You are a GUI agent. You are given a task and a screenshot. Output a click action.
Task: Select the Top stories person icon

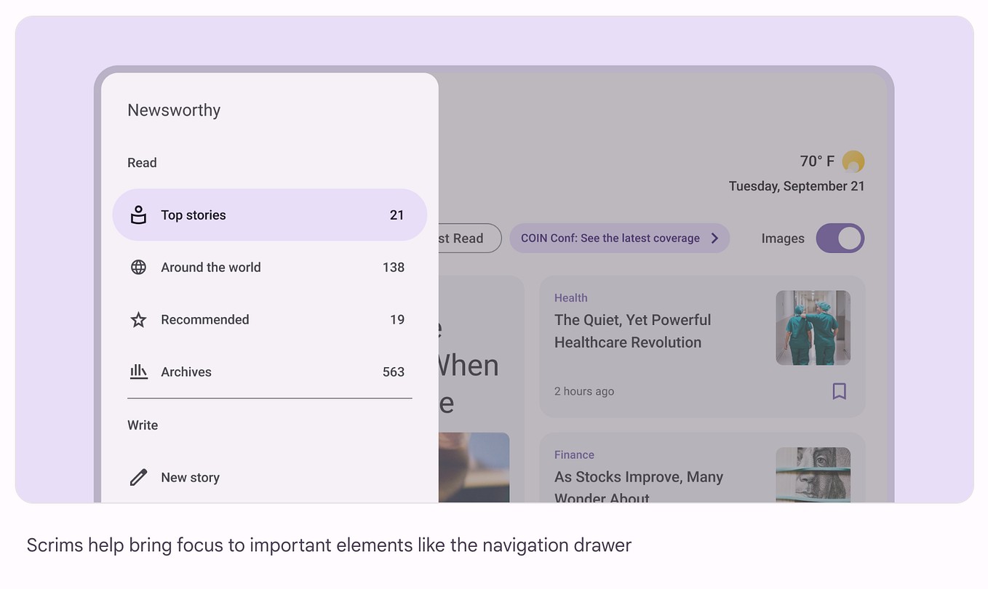pos(138,215)
